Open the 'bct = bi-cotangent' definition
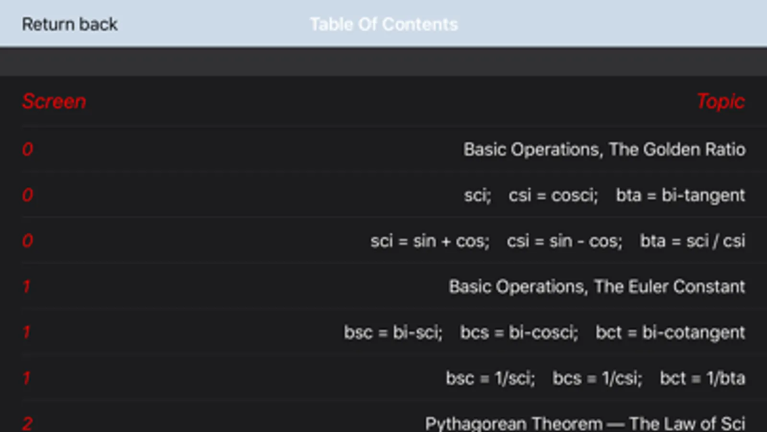The image size is (767, 432). coord(670,332)
